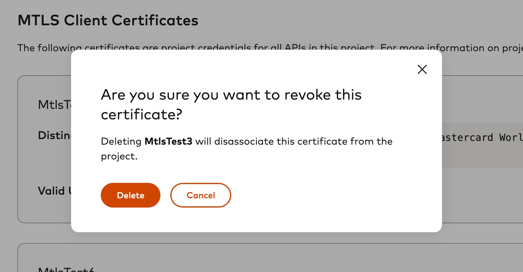Click the Valid Until label

pyautogui.click(x=56, y=191)
